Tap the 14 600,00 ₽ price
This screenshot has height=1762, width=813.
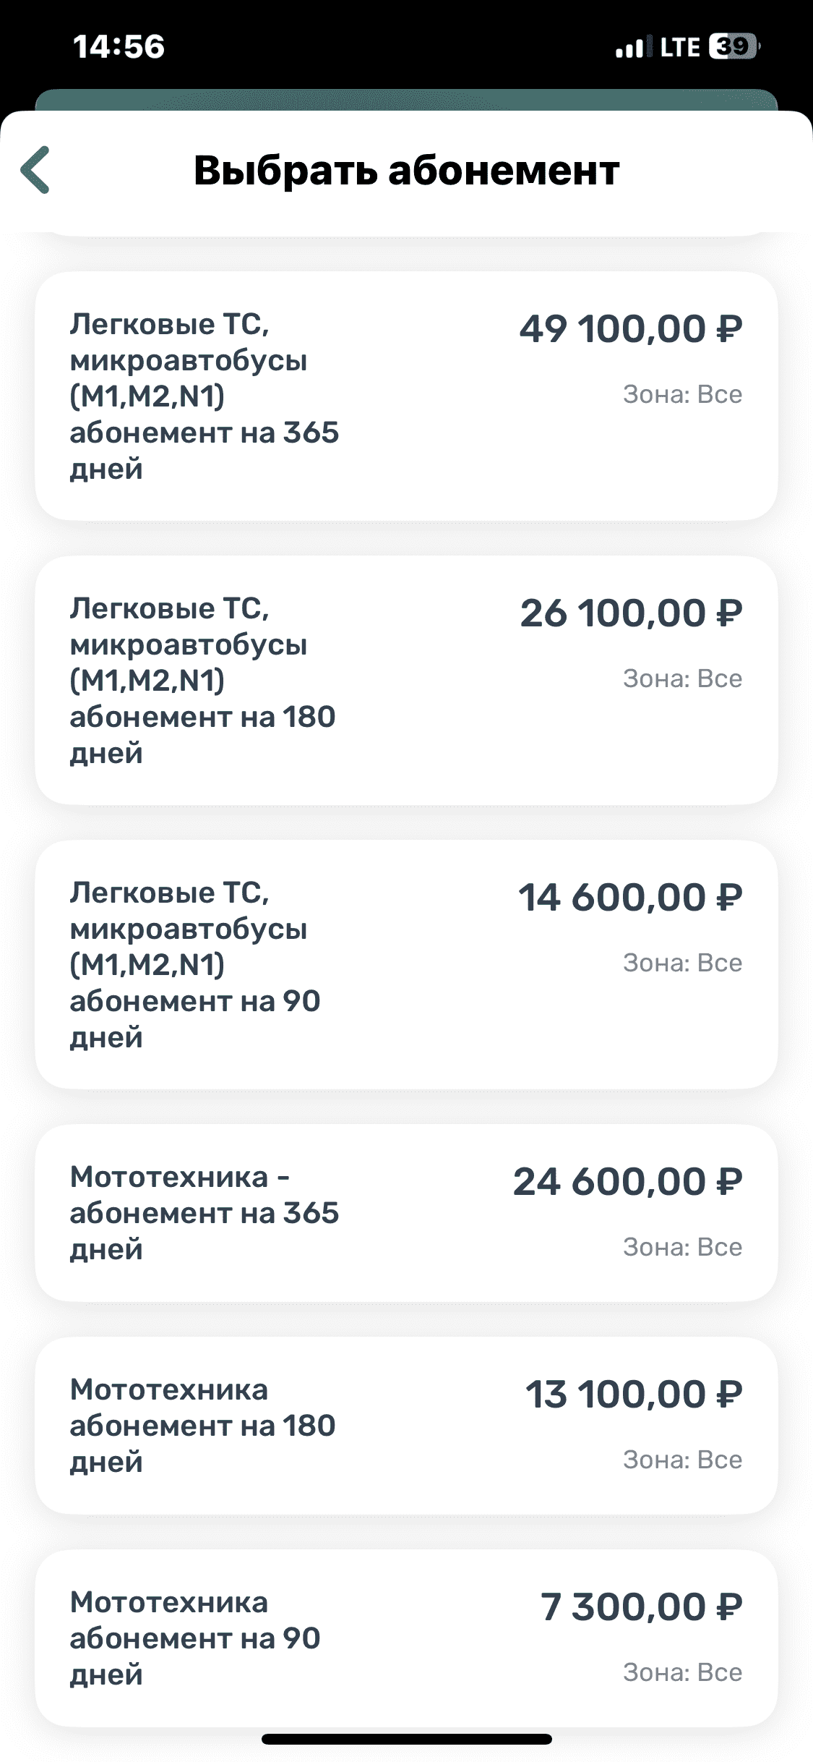point(630,898)
